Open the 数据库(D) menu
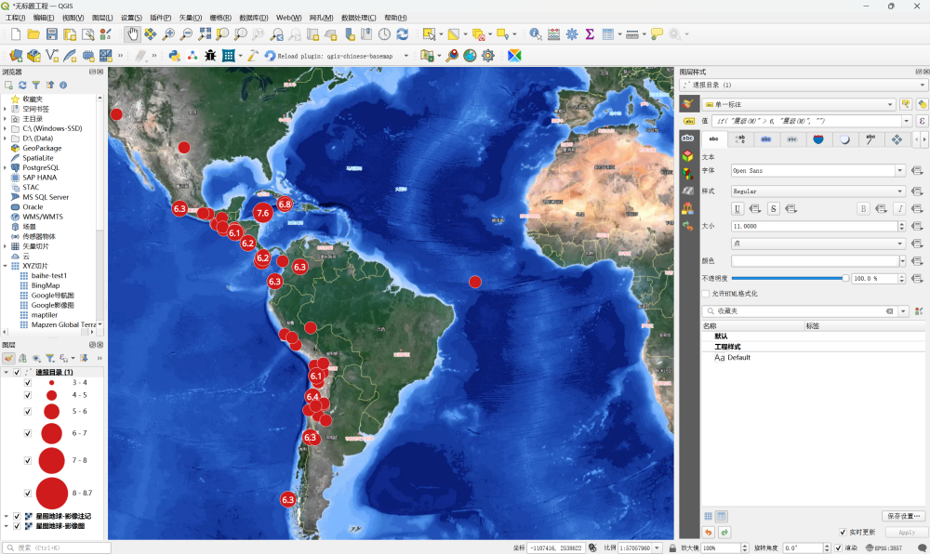 253,18
